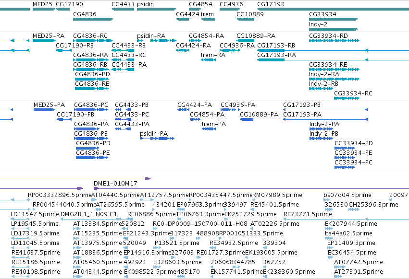Click the CG17190 gene label
Viewport: 409px width, 279px height.
[x=69, y=4]
